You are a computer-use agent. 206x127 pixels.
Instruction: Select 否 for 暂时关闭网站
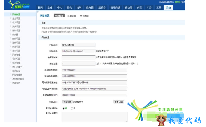pyautogui.click(x=64, y=108)
